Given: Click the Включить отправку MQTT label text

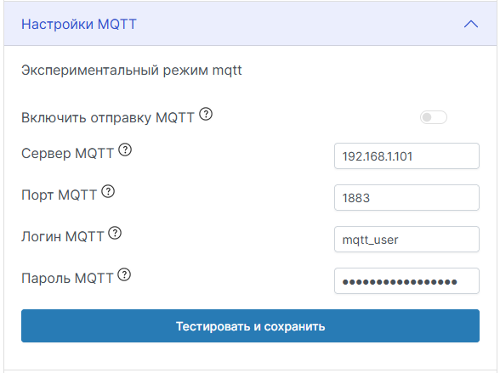Looking at the screenshot, I should point(108,117).
